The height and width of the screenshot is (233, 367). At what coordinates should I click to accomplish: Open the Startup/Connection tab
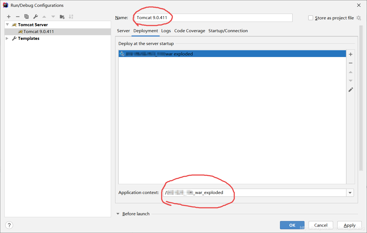click(x=228, y=31)
